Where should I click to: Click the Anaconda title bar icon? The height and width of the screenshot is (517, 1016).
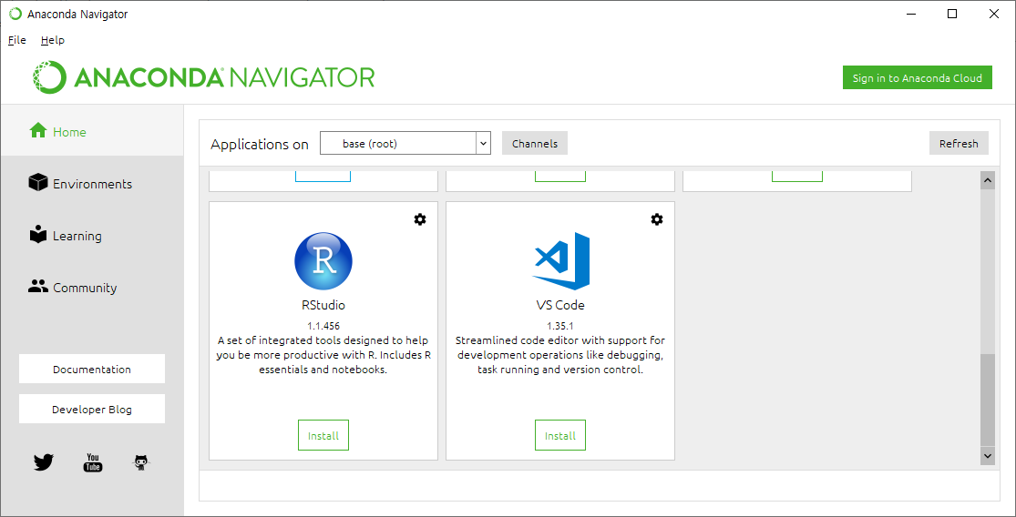(15, 14)
